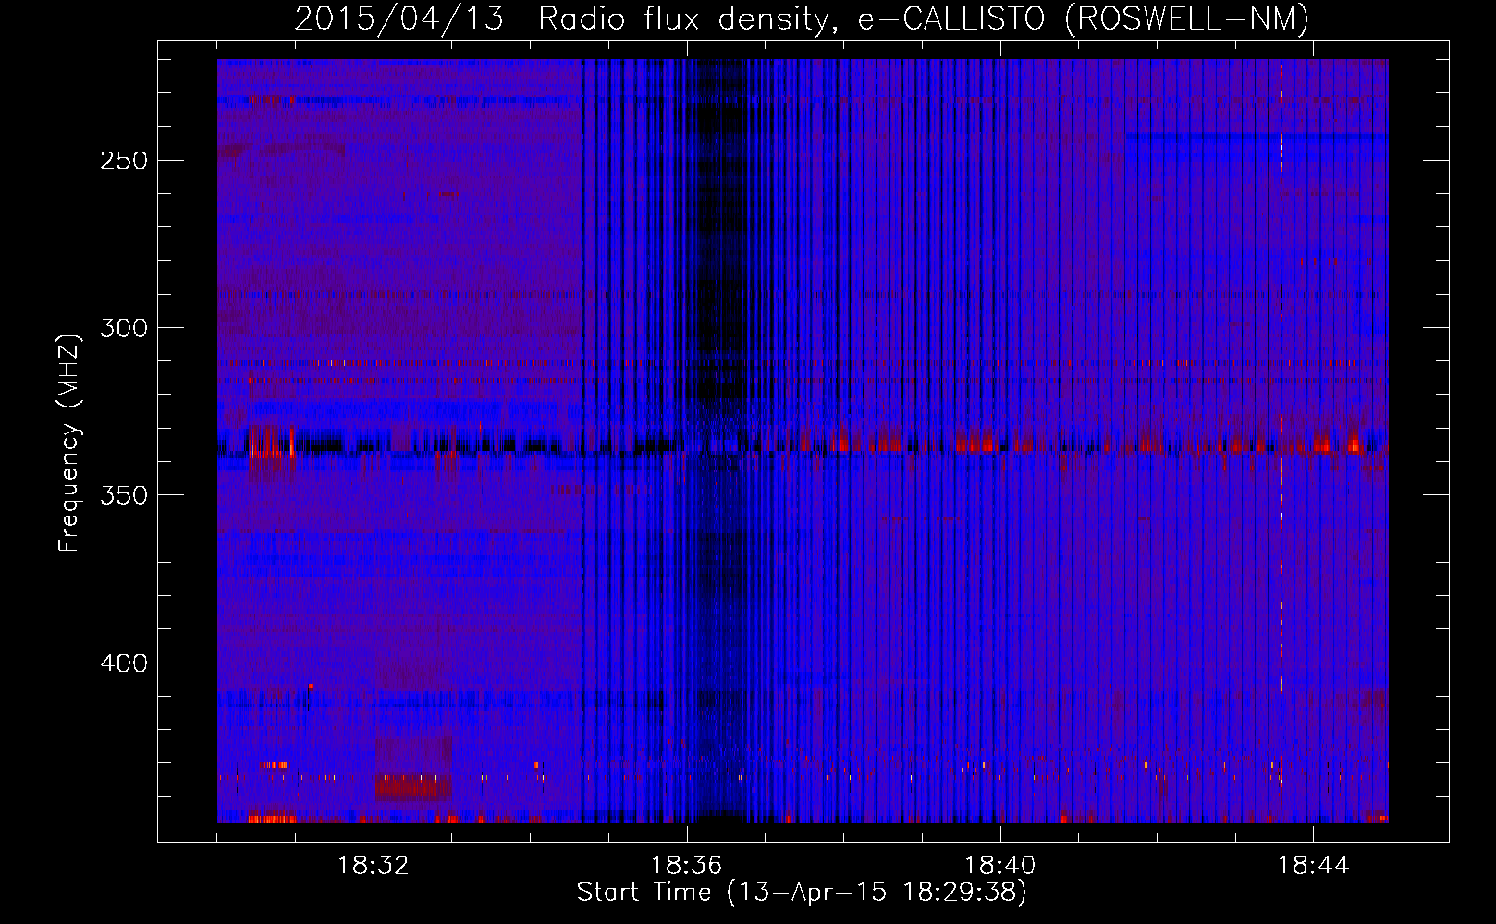Click the 18:36 time tick label

coord(686,865)
